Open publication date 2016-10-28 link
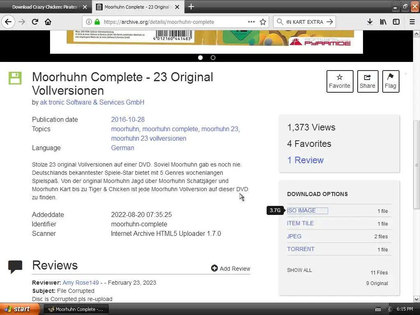 click(x=128, y=119)
